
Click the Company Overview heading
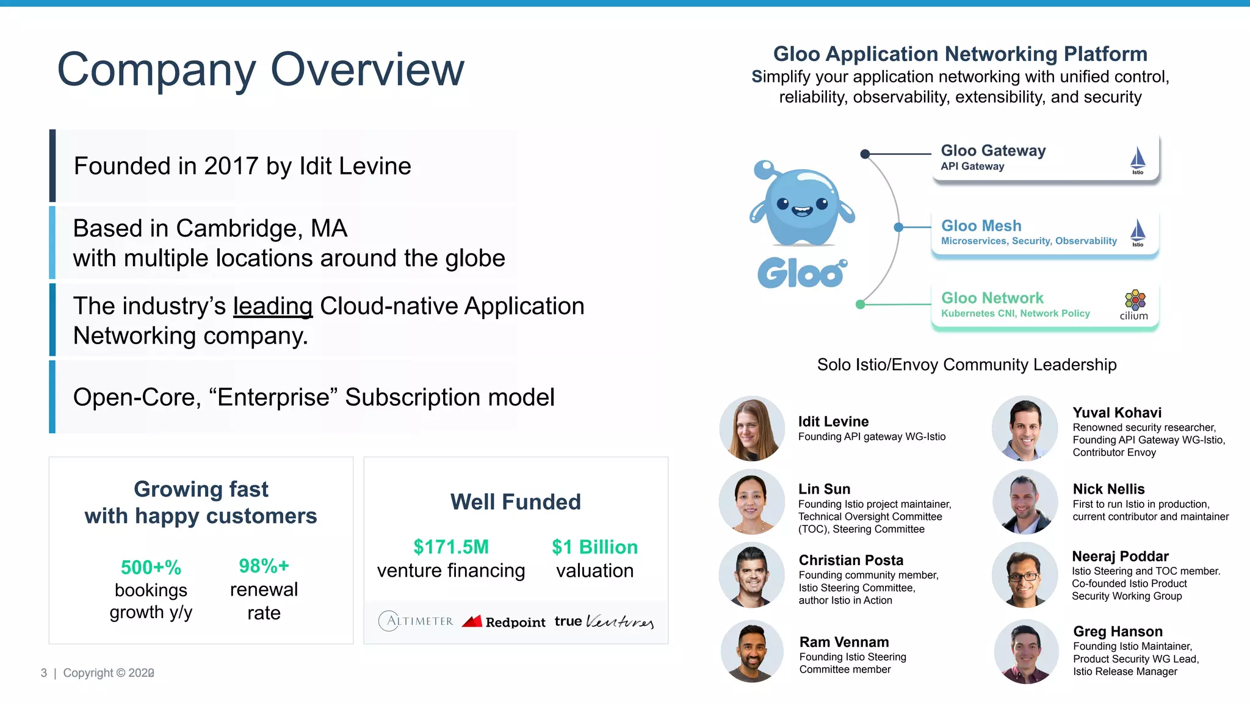pos(261,70)
